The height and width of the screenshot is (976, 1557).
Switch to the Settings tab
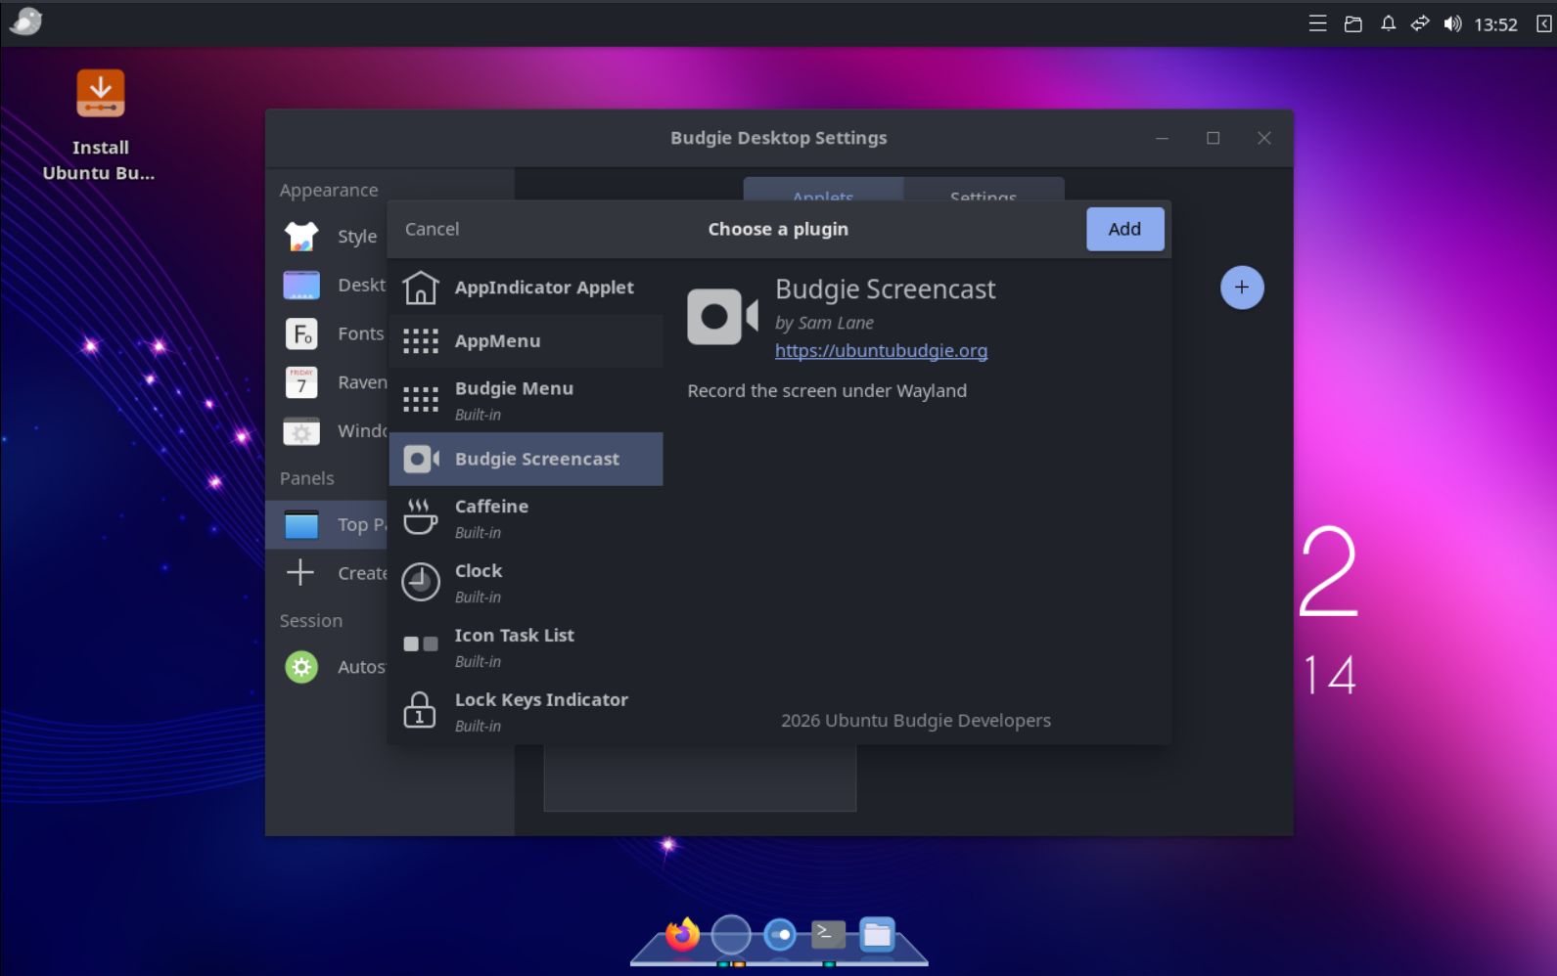[x=984, y=190]
